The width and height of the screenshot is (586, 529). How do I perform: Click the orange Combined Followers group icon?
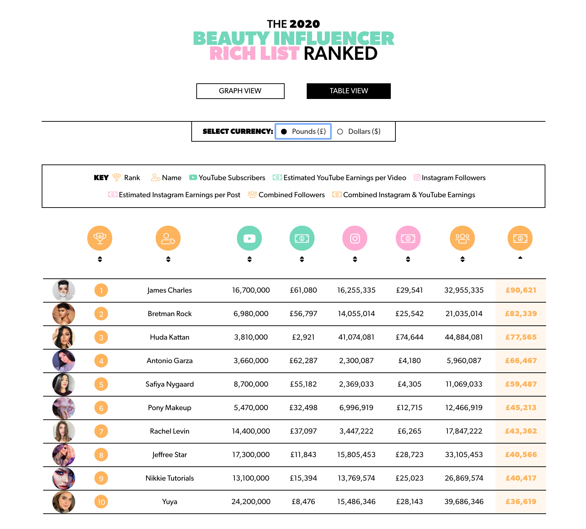click(462, 238)
